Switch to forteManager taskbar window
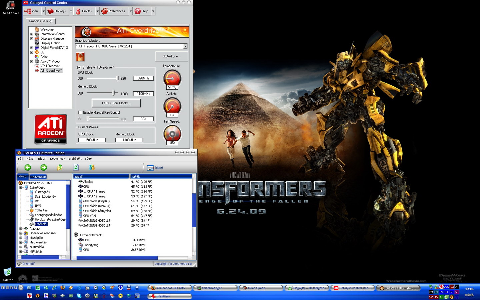The image size is (480, 300). 215,288
